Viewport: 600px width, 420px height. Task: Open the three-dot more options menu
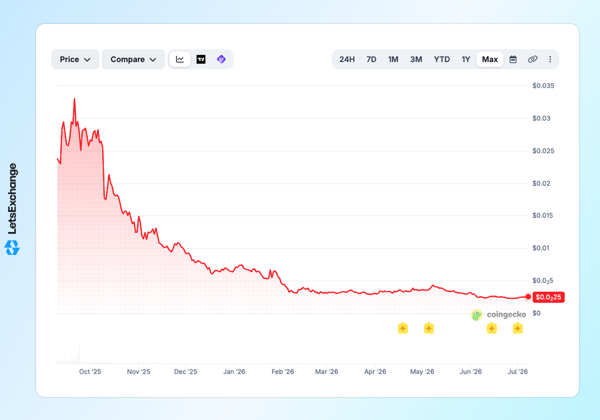[550, 59]
